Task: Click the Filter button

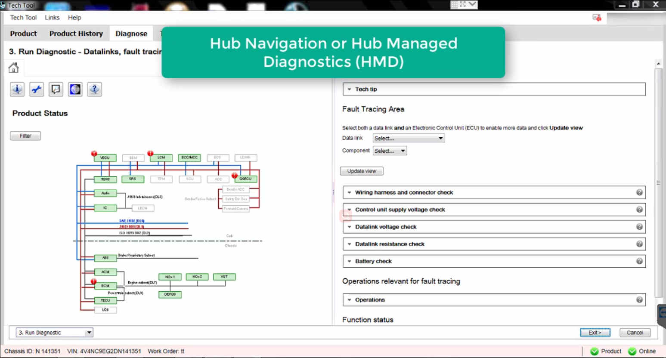Action: (x=25, y=136)
